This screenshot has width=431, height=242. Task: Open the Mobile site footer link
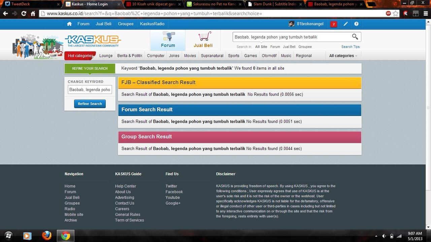[x=74, y=214]
